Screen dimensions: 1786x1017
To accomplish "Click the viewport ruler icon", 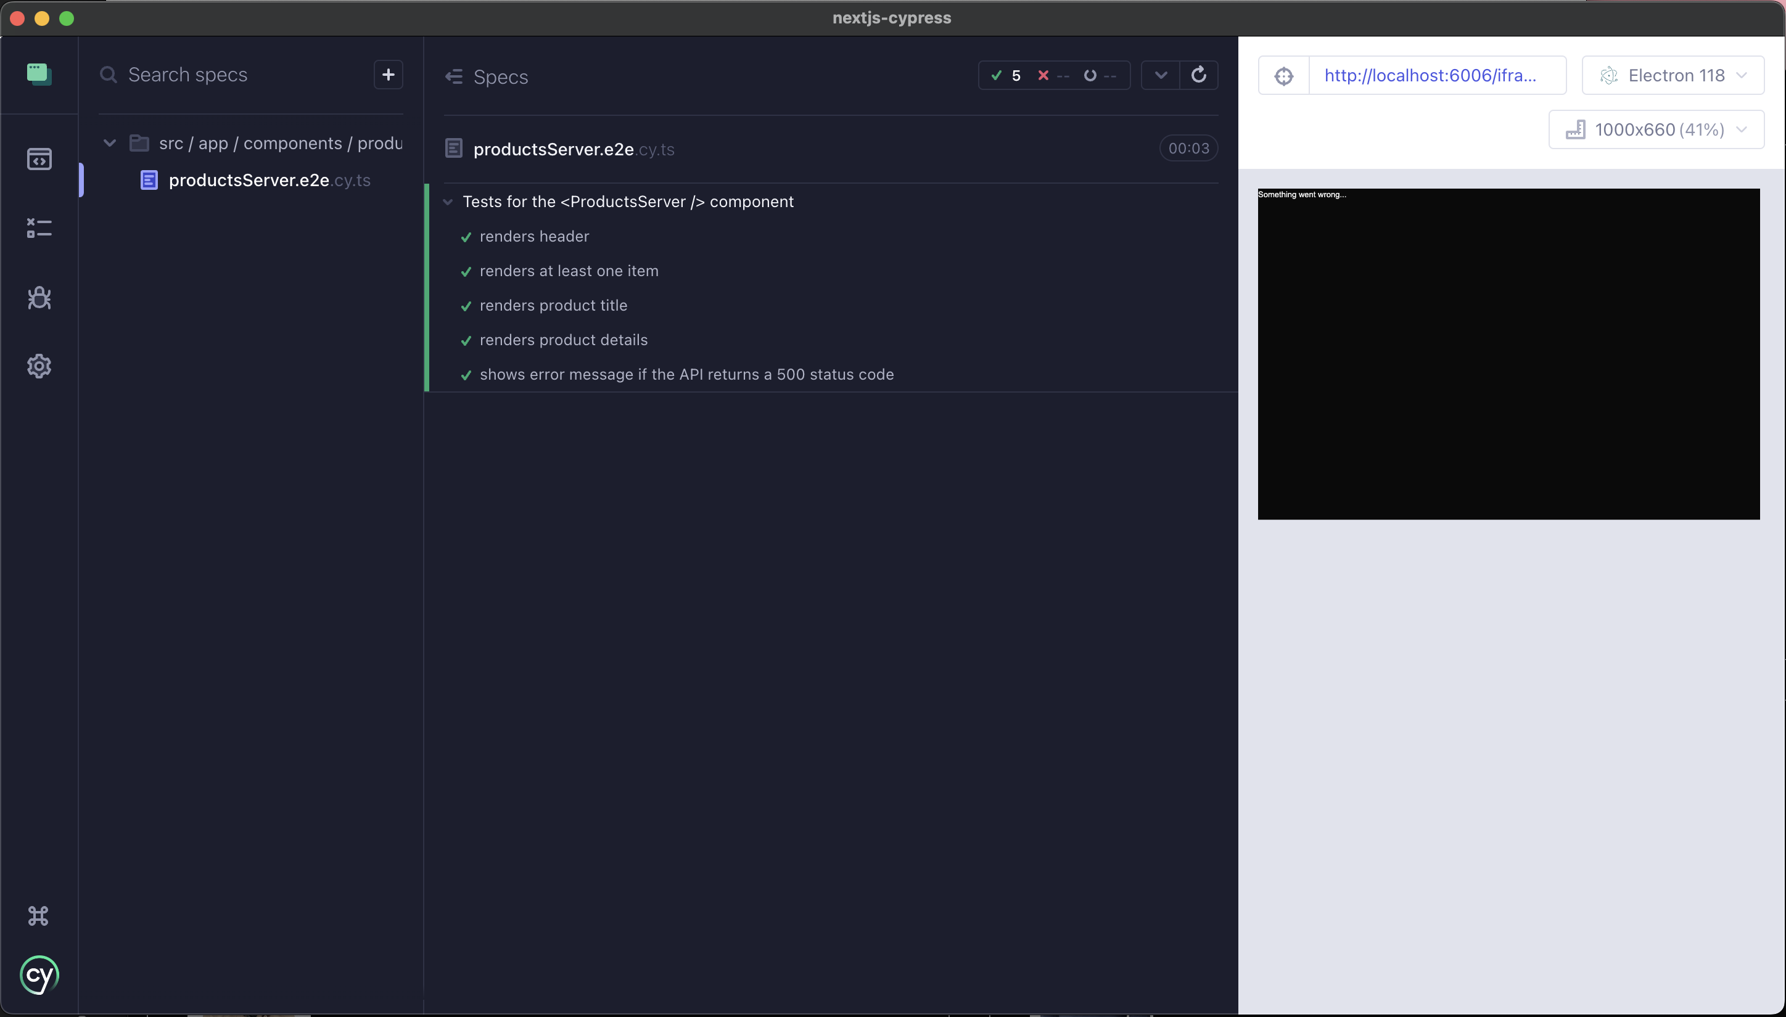I will tap(1575, 130).
